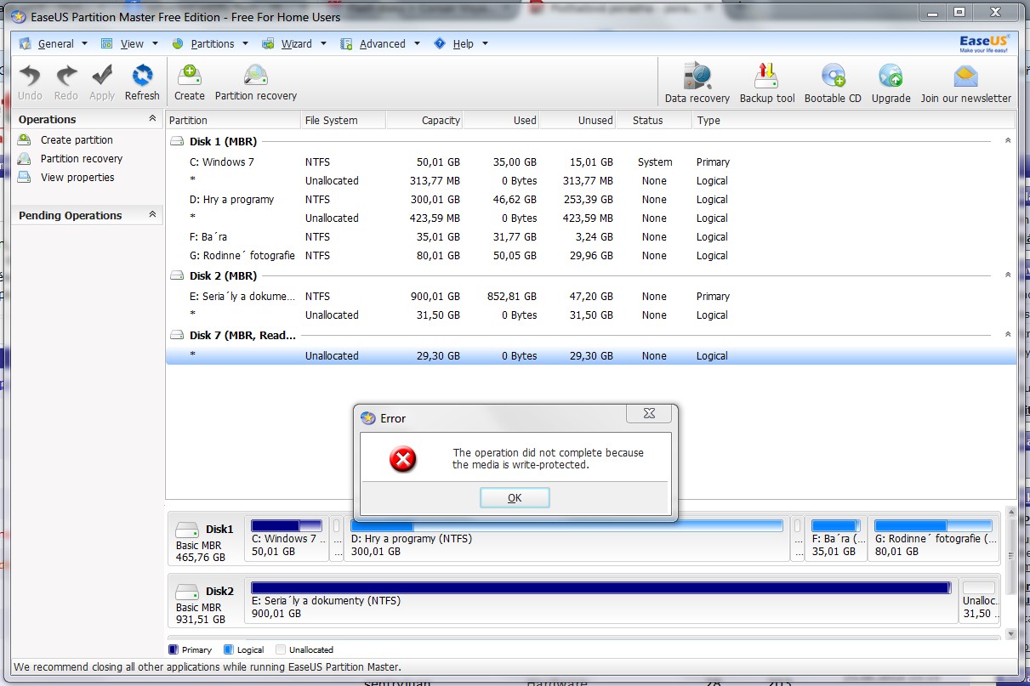Click Create partition in Operations panel
The height and width of the screenshot is (686, 1030).
(77, 140)
